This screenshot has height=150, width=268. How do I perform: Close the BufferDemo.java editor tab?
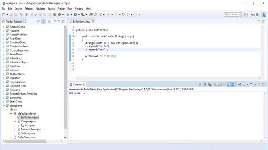(x=93, y=22)
